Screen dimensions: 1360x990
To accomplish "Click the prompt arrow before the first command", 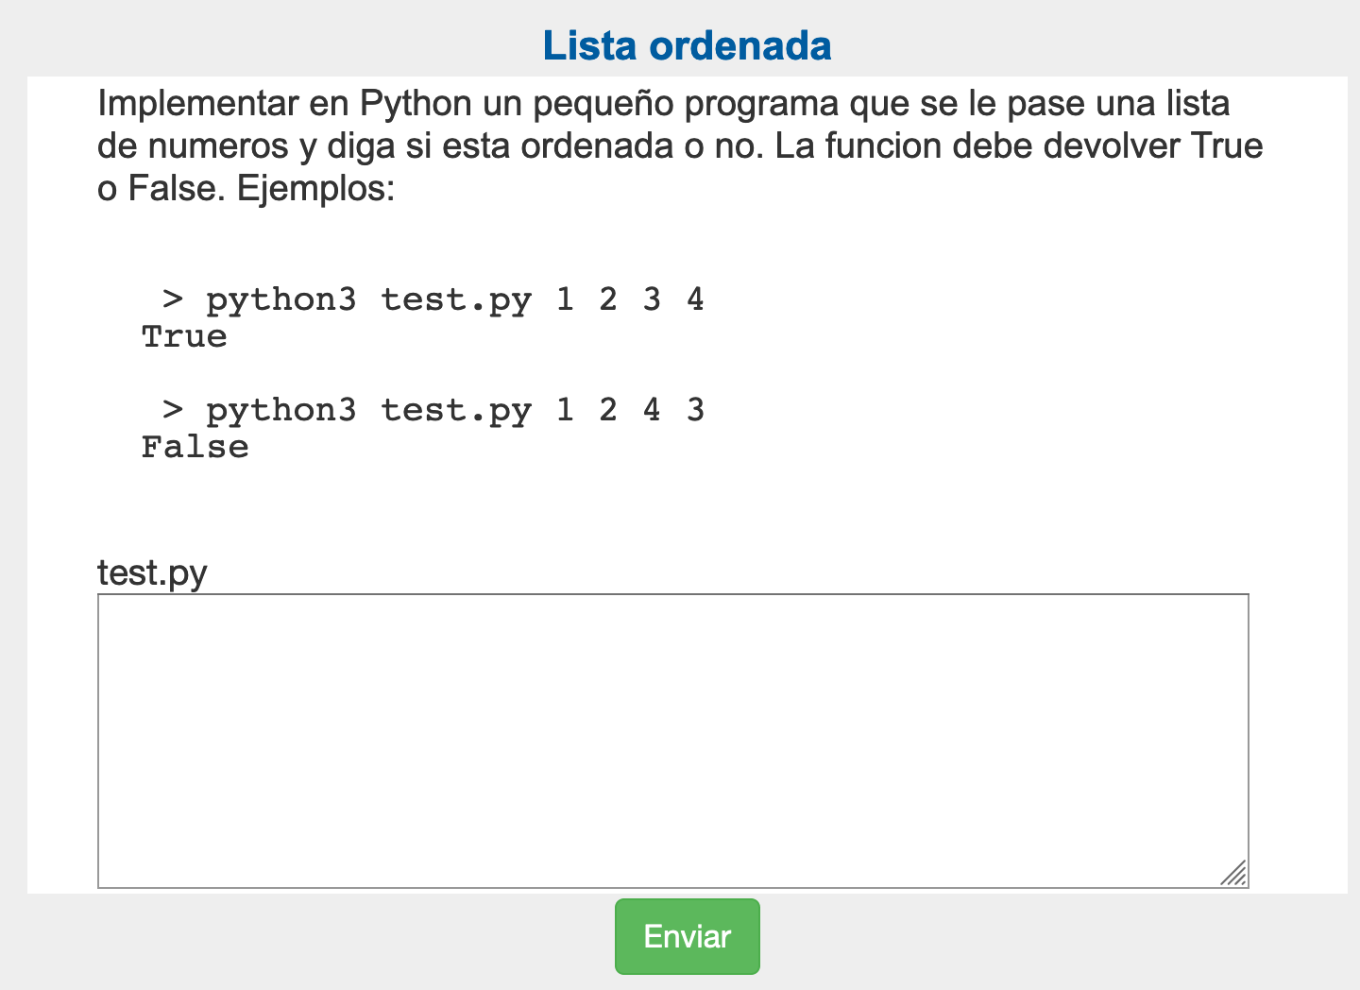I will 173,299.
